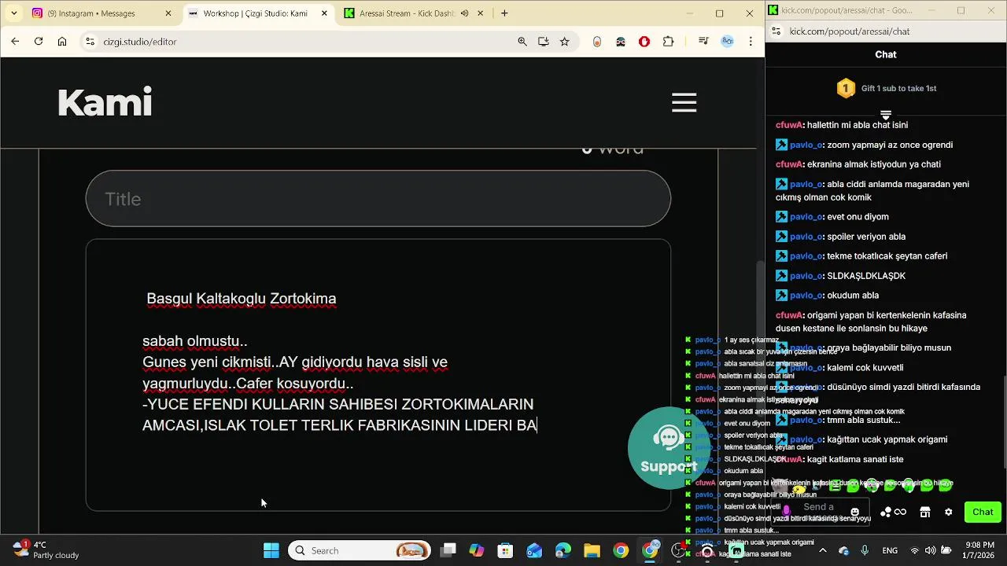This screenshot has width=1007, height=566.
Task: Bookmark this page with the star
Action: pyautogui.click(x=565, y=42)
